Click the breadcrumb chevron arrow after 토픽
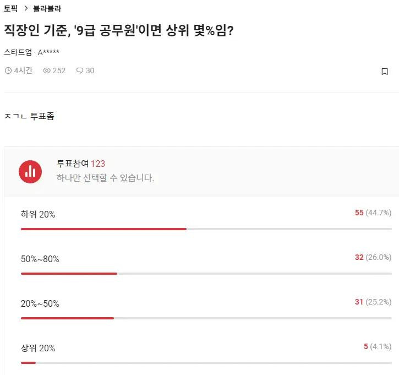This screenshot has height=375, width=399. click(26, 9)
